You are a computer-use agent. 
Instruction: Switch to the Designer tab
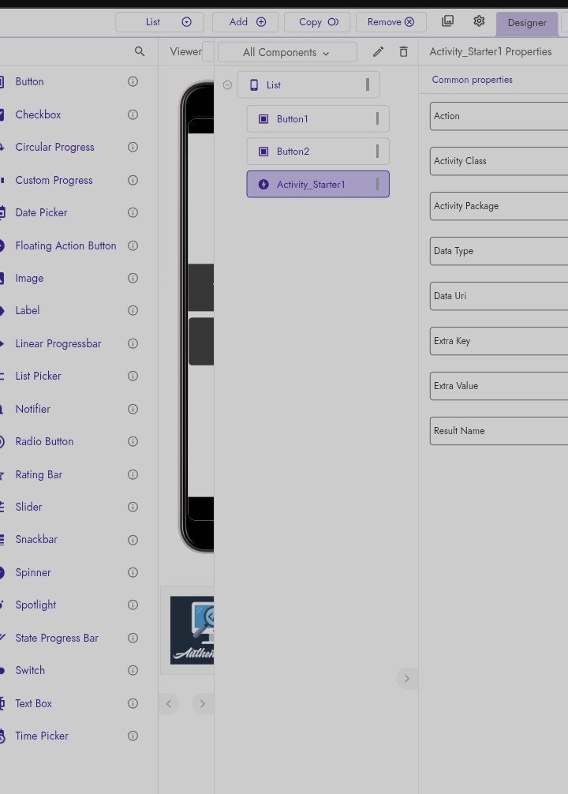(x=527, y=24)
